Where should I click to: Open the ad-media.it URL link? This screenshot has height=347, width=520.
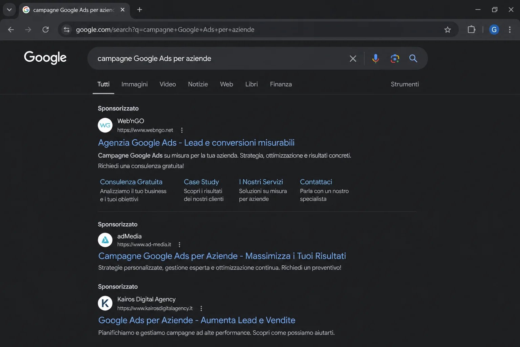(144, 245)
